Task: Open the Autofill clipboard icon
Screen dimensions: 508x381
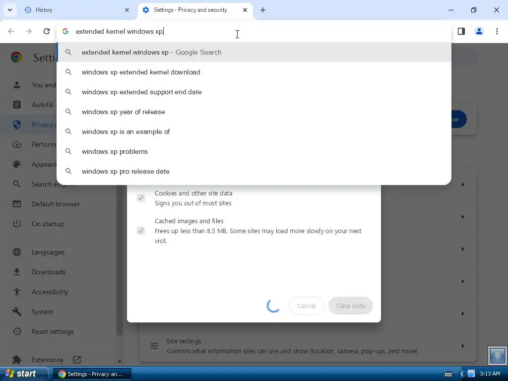Action: [x=17, y=105]
